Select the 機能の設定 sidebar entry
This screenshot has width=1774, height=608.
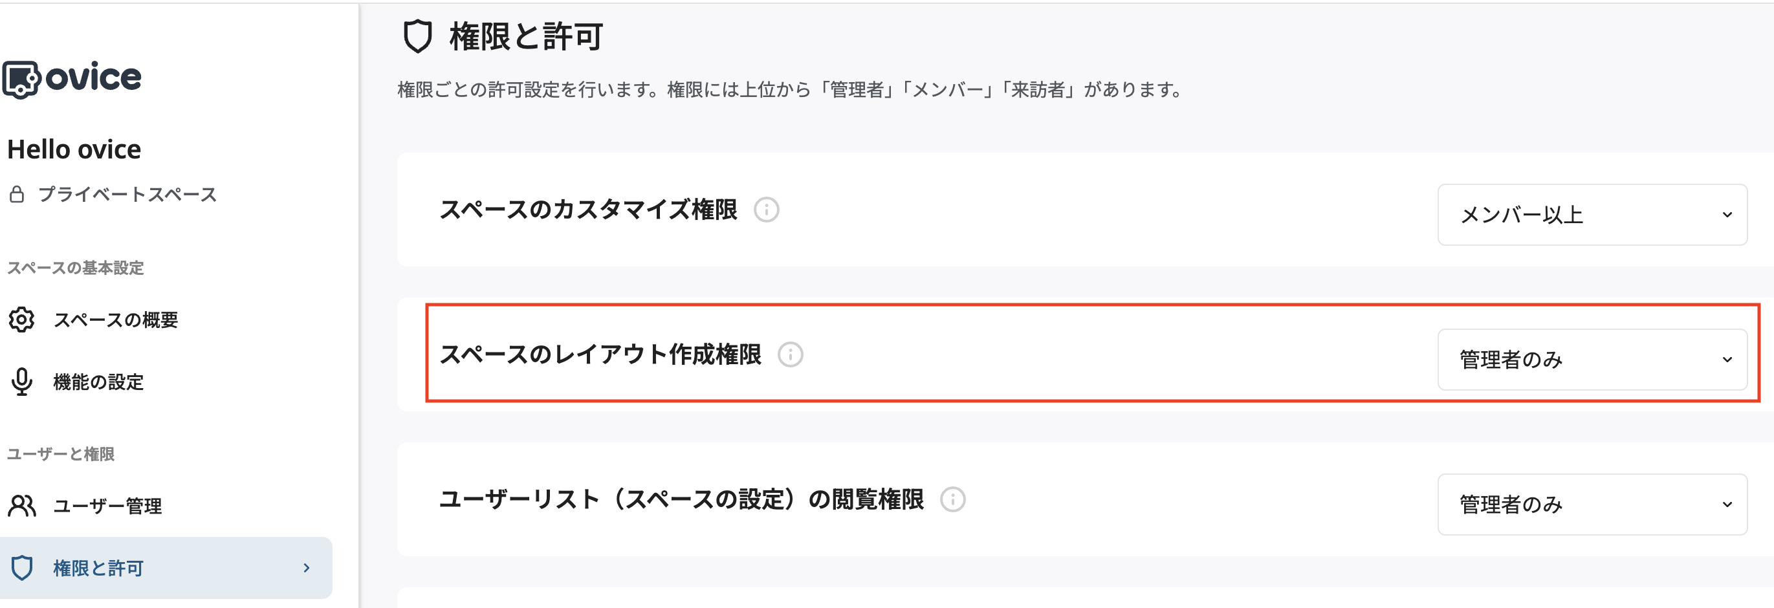pos(98,382)
